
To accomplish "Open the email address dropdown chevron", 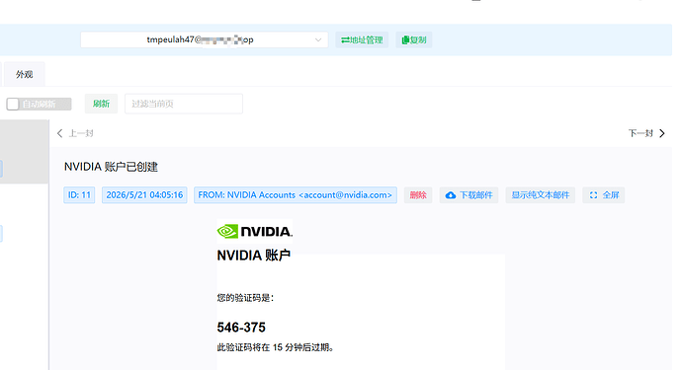I will click(318, 39).
